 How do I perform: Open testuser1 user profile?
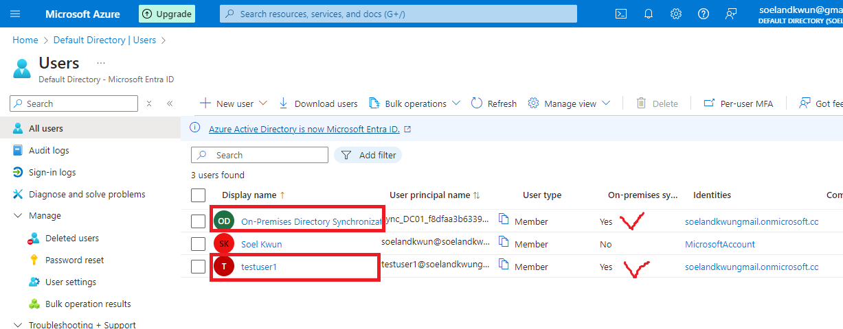(259, 267)
